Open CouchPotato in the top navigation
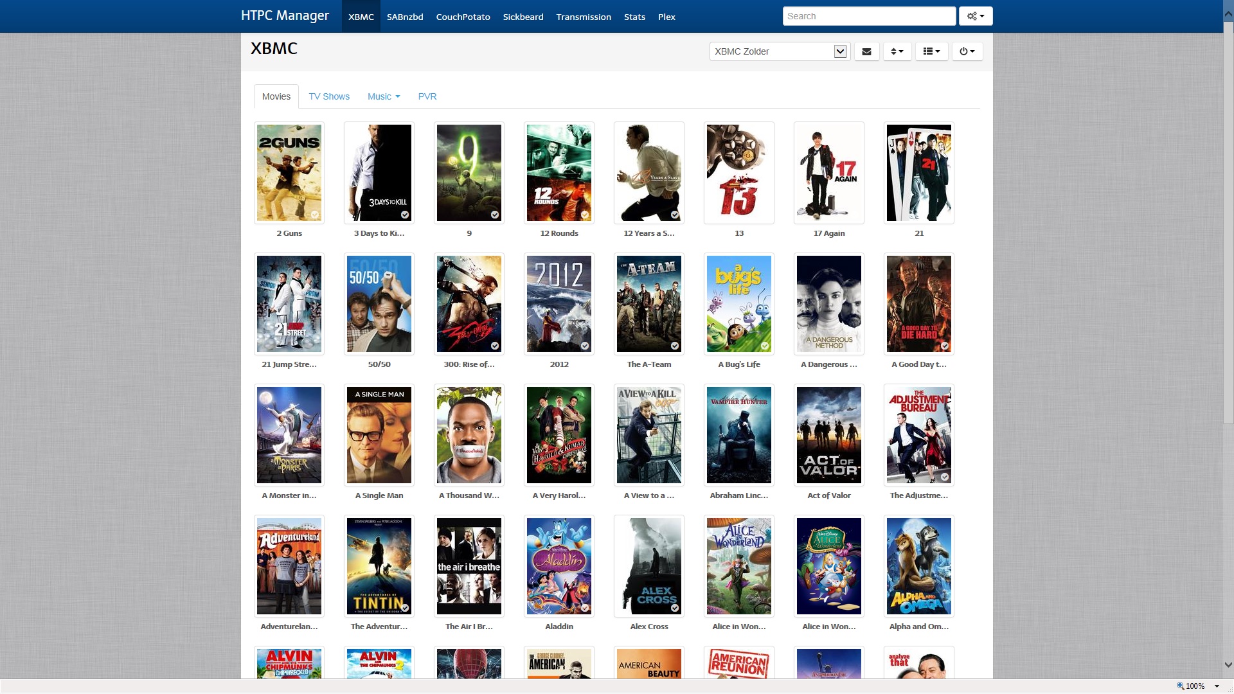Viewport: 1234px width, 694px height. (463, 17)
